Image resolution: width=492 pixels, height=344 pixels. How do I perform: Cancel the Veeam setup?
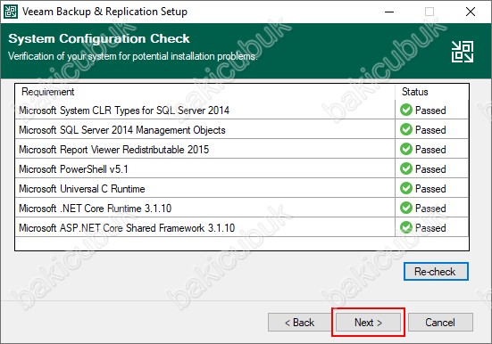440,322
